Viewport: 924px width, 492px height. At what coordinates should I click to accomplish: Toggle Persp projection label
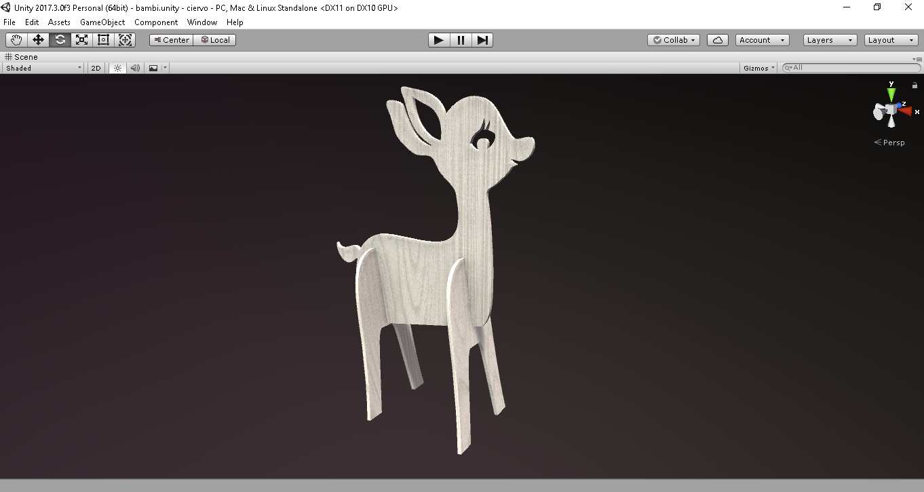(889, 143)
